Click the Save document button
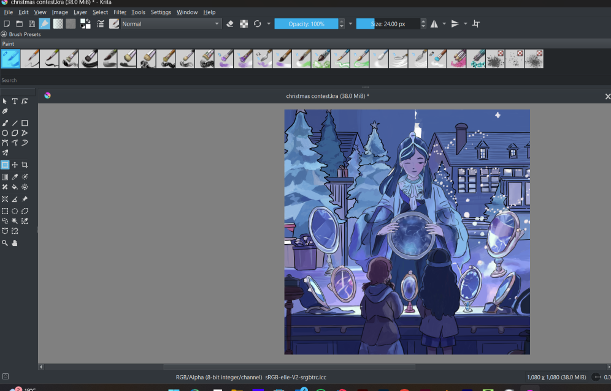 click(31, 24)
